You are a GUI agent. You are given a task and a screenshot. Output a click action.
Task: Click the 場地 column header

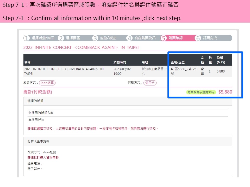pos(145,62)
